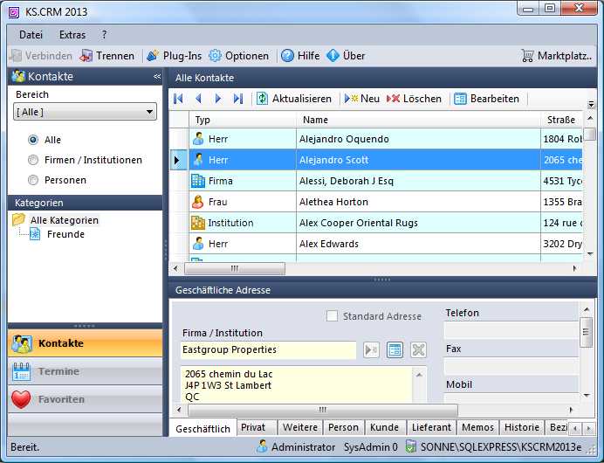
Task: Click the Hilfe help icon
Action: pos(287,56)
